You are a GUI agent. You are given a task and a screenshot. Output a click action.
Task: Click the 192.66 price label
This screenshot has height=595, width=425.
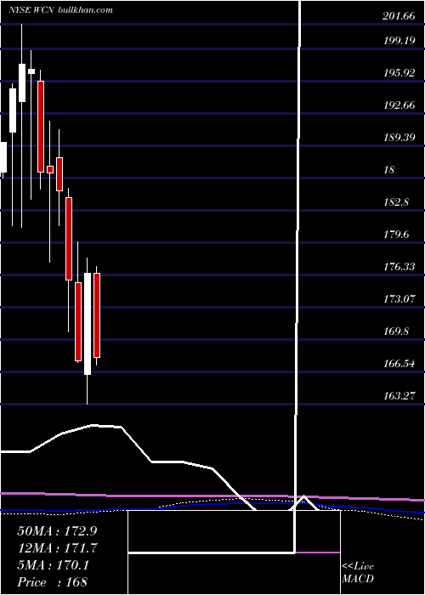pos(399,105)
